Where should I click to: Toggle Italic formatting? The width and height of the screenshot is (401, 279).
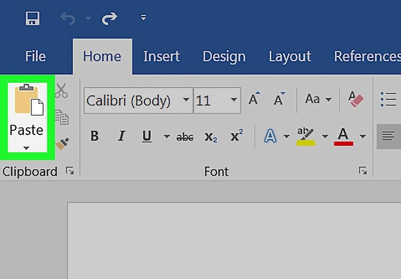[121, 136]
